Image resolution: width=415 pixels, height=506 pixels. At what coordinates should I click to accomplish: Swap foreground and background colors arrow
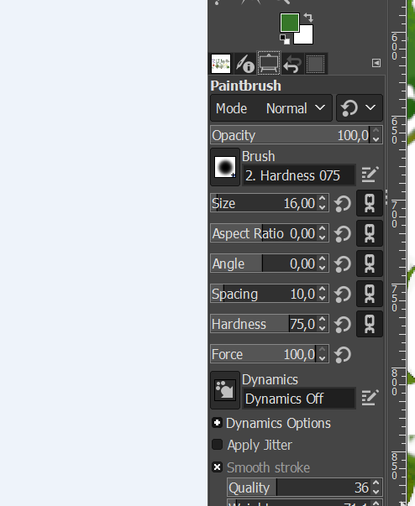(x=308, y=17)
